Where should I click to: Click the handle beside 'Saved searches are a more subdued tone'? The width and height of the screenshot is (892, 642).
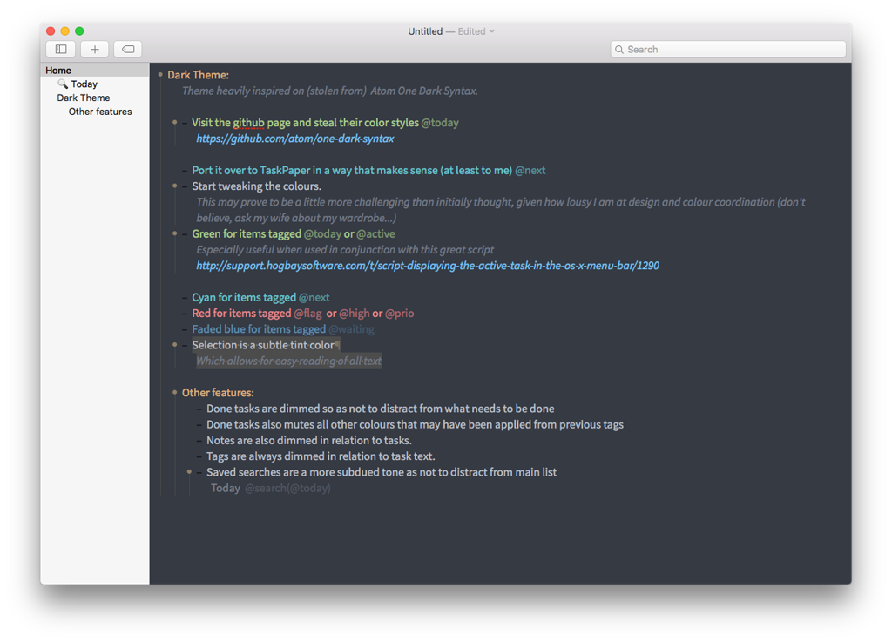(188, 472)
